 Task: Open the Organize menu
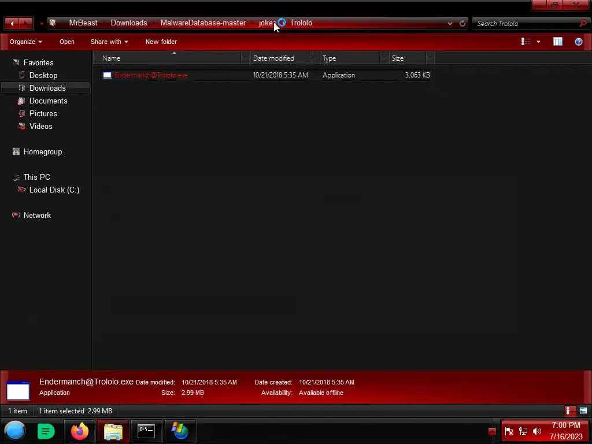tap(25, 42)
